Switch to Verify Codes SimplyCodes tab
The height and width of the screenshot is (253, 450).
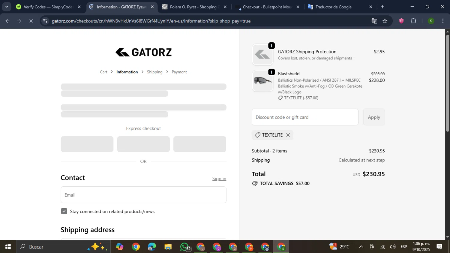48,7
